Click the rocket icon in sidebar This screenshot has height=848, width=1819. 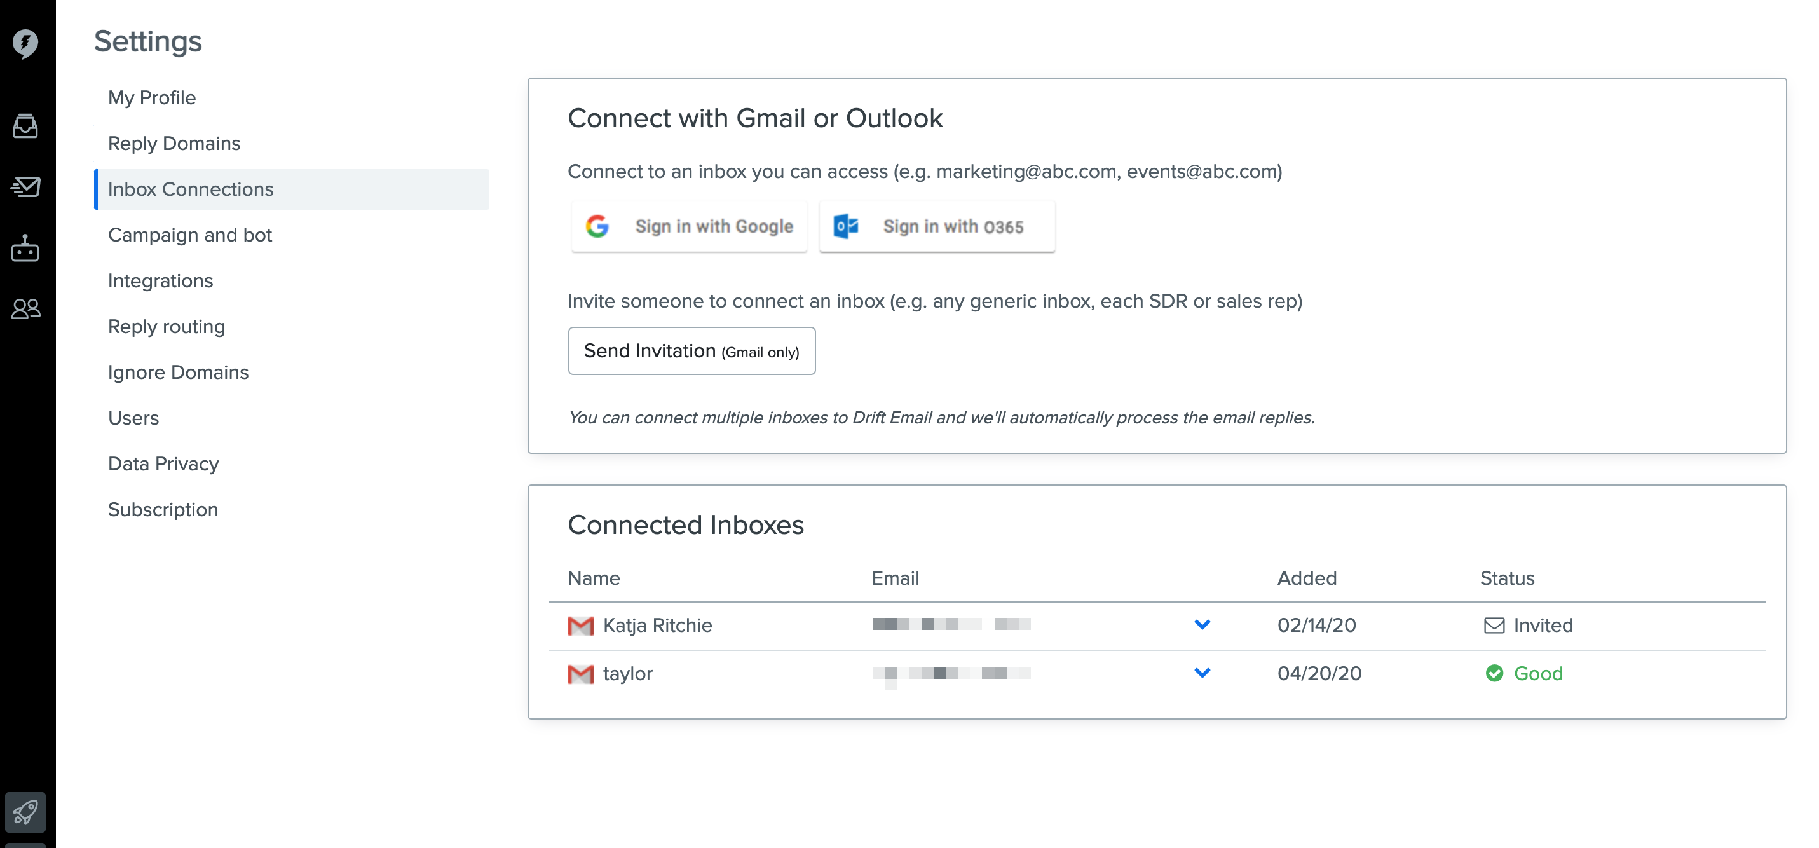[25, 811]
